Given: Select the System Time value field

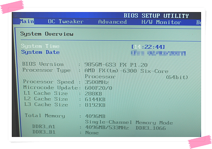Looking at the screenshot, I should [148, 47].
